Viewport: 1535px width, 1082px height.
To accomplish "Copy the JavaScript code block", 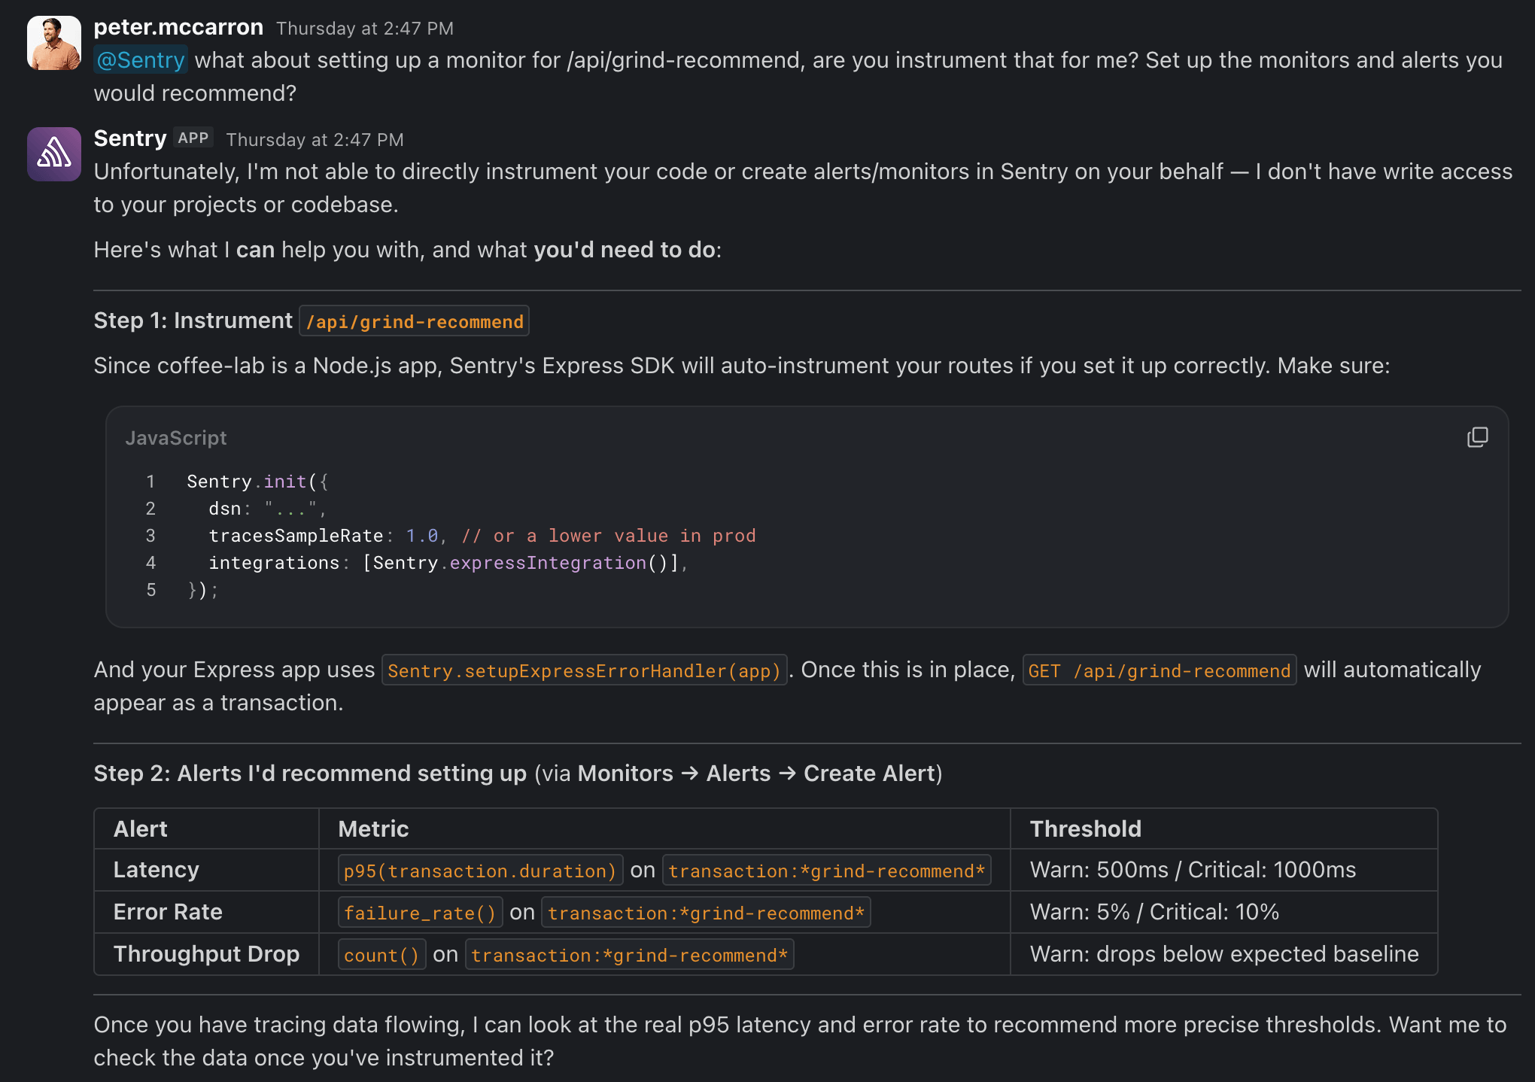I will click(x=1477, y=437).
